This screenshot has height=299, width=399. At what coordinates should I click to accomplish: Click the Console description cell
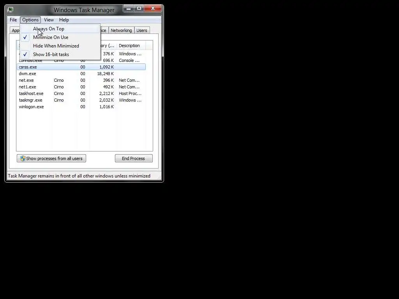coord(129,60)
